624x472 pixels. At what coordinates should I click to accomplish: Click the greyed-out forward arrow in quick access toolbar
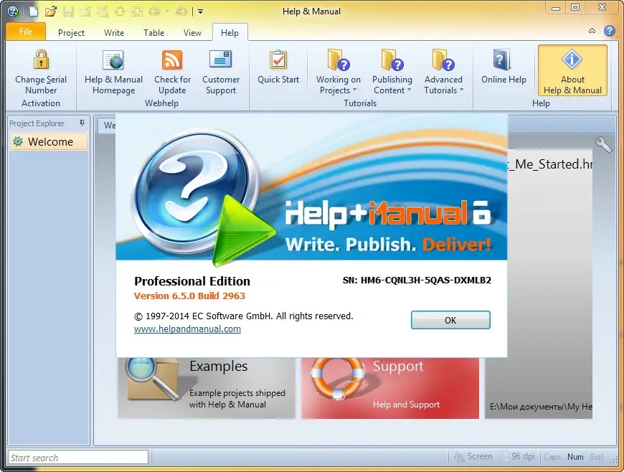[181, 11]
